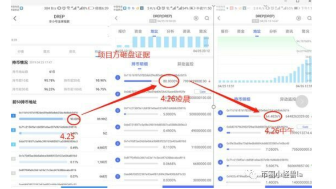This screenshot has height=189, width=336.
Task: Click 4,900万 amount in left holder list
Action: pyautogui.click(x=102, y=148)
